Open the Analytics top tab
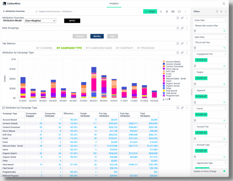Screen dimensions: 233x181 pyautogui.click(x=114, y=4)
